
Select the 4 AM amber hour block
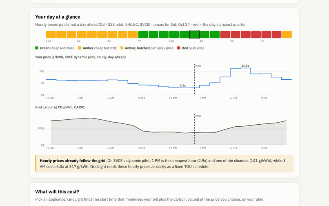click(92, 34)
